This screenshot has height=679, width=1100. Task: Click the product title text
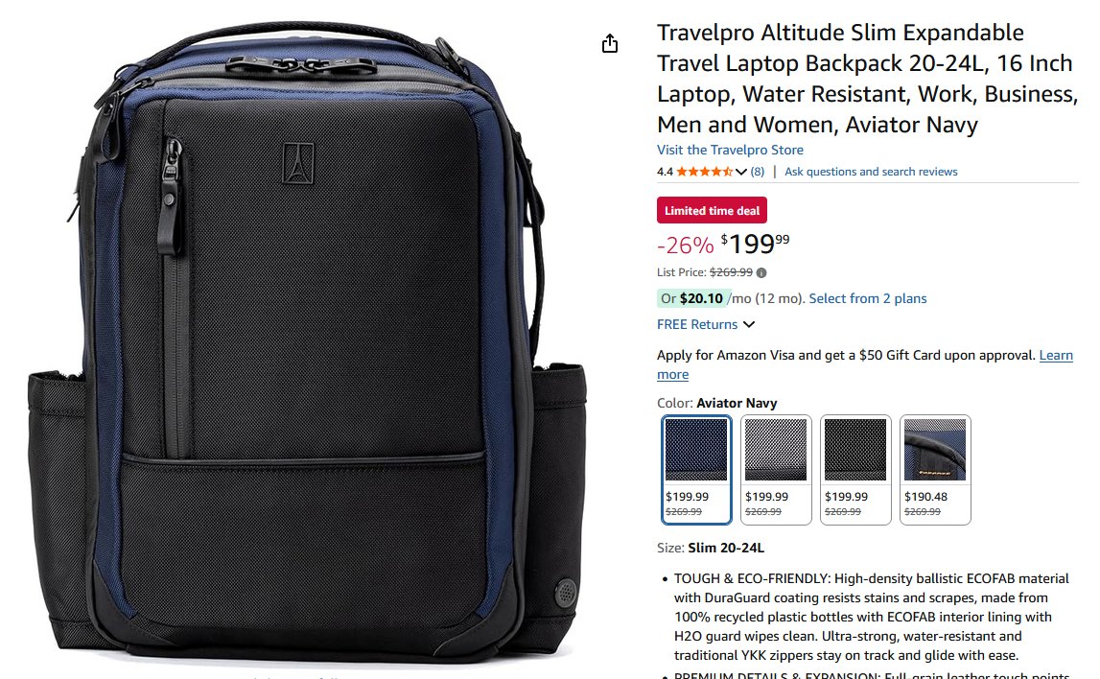(x=867, y=79)
